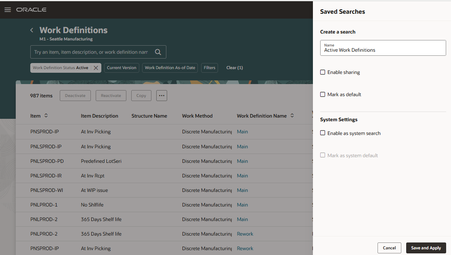The height and width of the screenshot is (255, 451).
Task: Click the Deactivate button
Action: pyautogui.click(x=75, y=95)
